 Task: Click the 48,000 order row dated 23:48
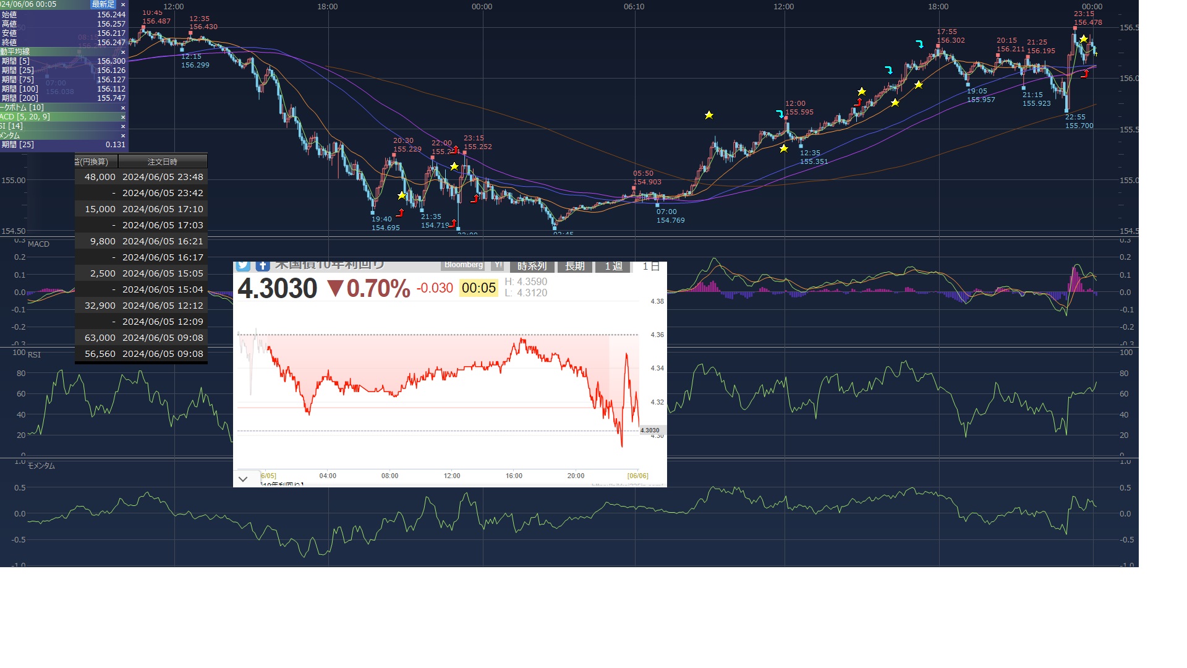(x=141, y=177)
